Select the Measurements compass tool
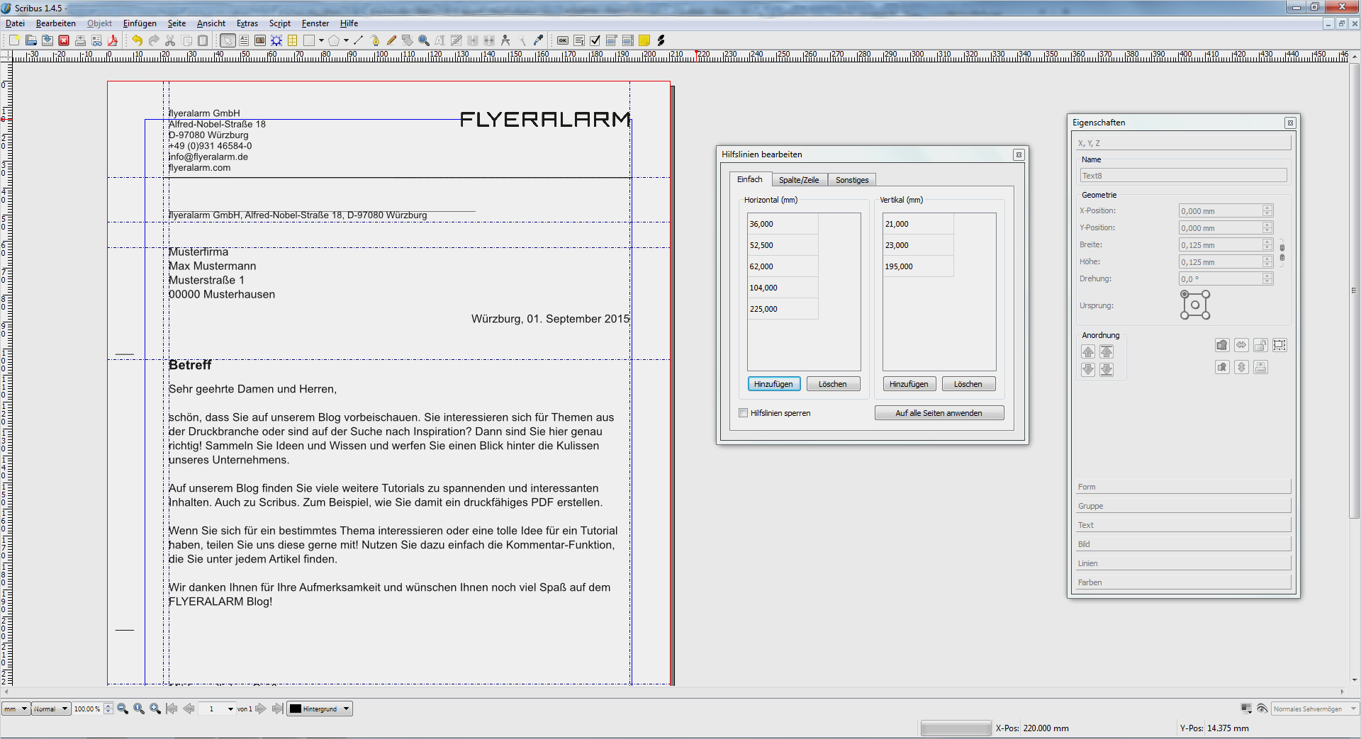 [505, 40]
